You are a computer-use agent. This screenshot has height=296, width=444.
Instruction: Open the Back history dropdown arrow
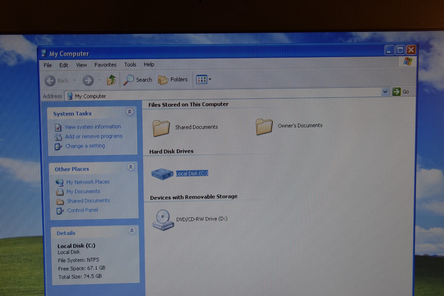click(x=75, y=80)
